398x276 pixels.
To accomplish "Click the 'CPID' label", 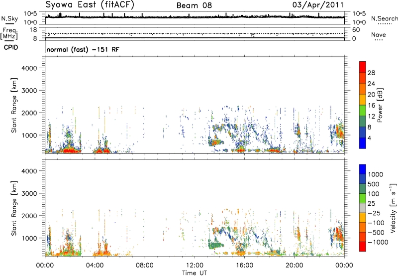I will (x=11, y=47).
